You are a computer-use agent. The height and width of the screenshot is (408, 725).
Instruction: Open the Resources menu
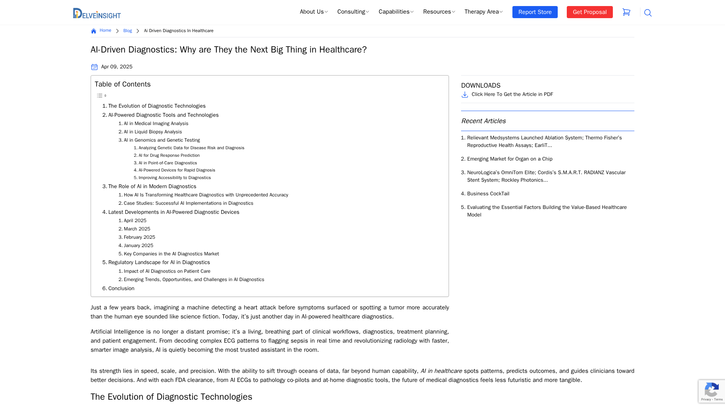[x=439, y=12]
